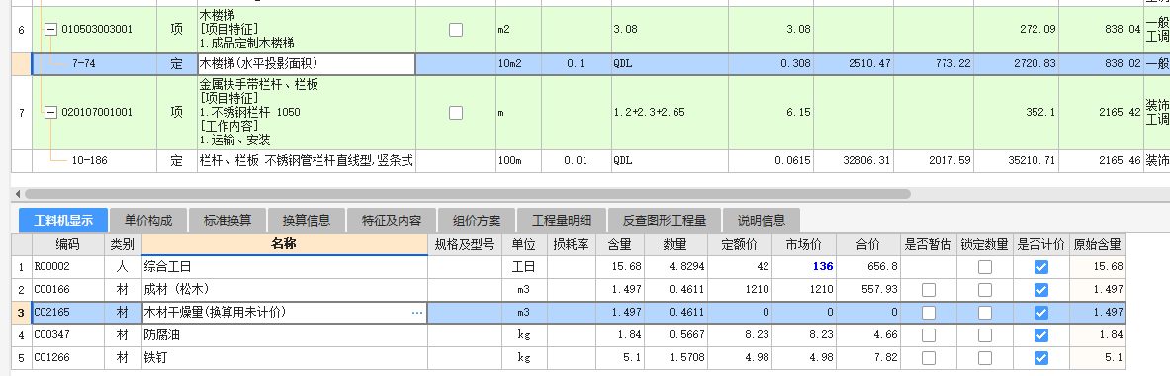The image size is (1170, 376).
Task: Collapse the 010503003001 tree node
Action: (50, 30)
